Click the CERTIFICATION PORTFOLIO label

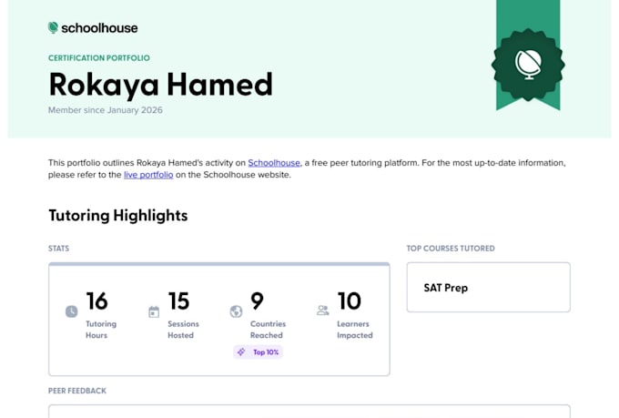coord(99,58)
